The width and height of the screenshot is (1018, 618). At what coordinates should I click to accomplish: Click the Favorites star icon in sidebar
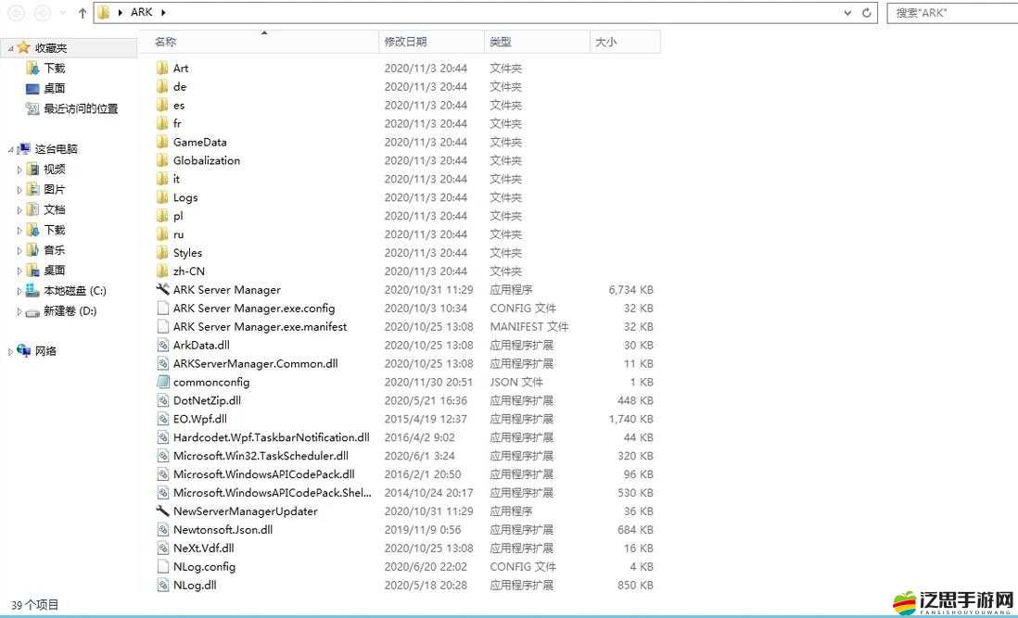(x=24, y=47)
